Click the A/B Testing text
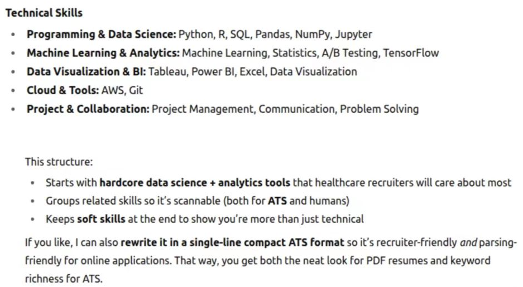Screen dimensions: 523x287 (x=350, y=52)
